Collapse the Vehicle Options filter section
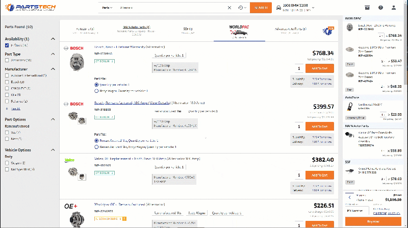Viewport: 408px width, 228px height. 53,150
